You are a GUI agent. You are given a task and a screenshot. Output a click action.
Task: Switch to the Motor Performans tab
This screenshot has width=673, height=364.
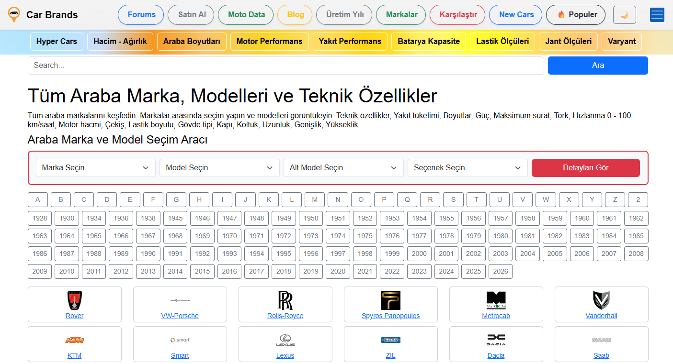coord(270,42)
